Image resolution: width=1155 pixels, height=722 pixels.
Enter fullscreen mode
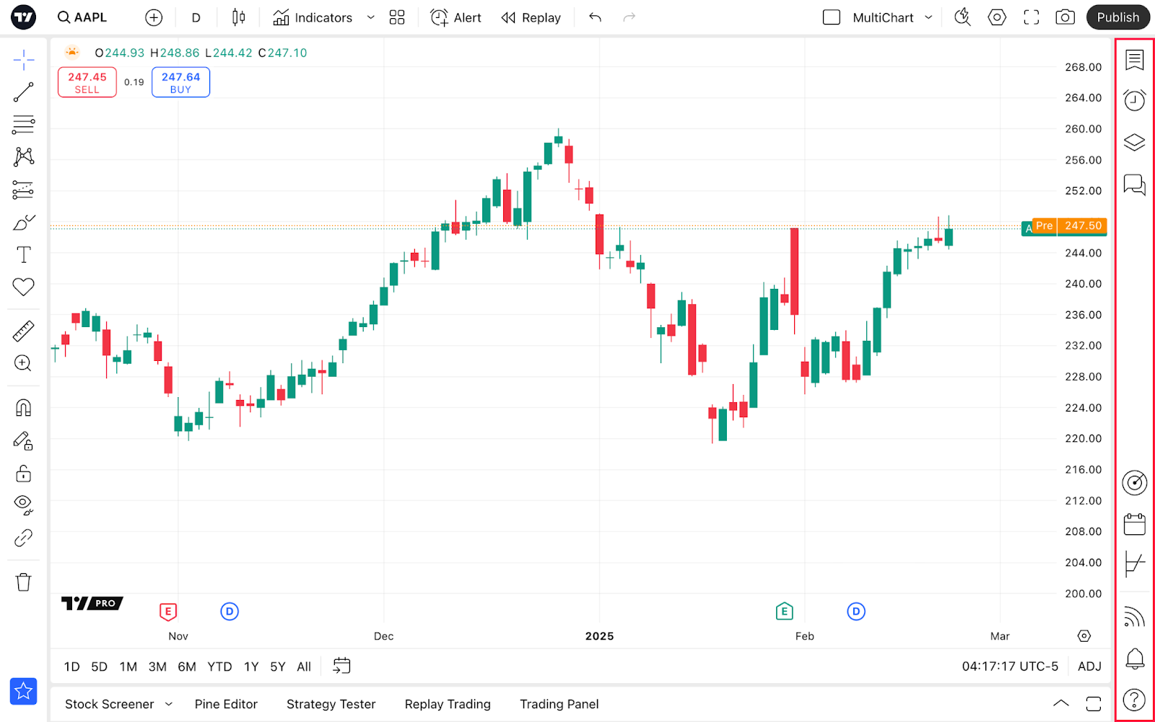point(1032,17)
